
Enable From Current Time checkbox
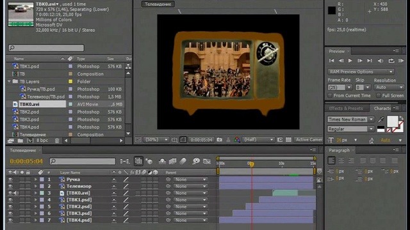point(330,96)
